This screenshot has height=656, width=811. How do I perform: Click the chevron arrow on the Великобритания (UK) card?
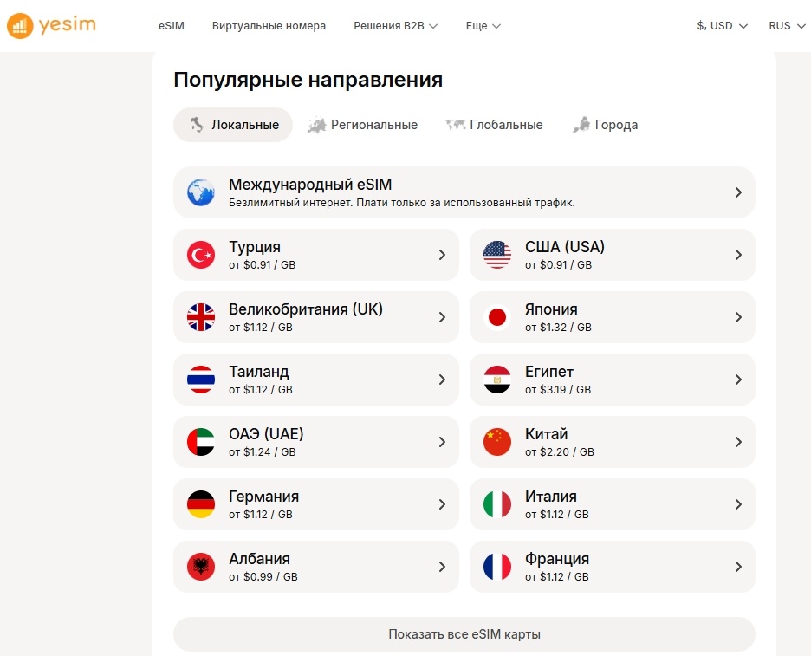click(x=442, y=317)
